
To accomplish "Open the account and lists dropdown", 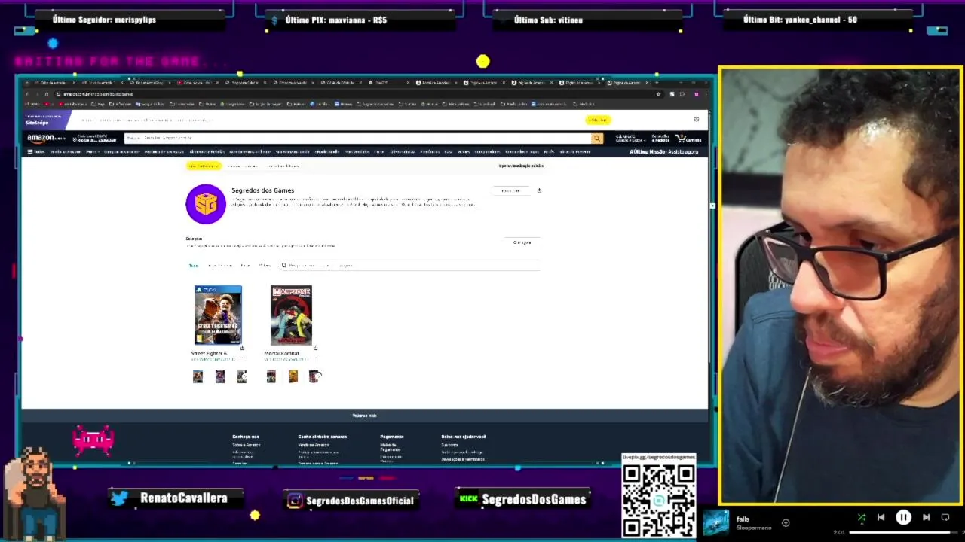I will (x=630, y=139).
